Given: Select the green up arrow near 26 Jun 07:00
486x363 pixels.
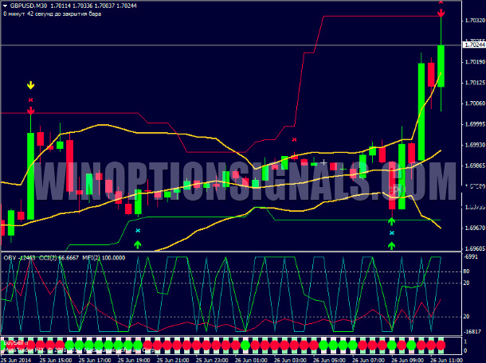Looking at the screenshot, I should tap(392, 244).
